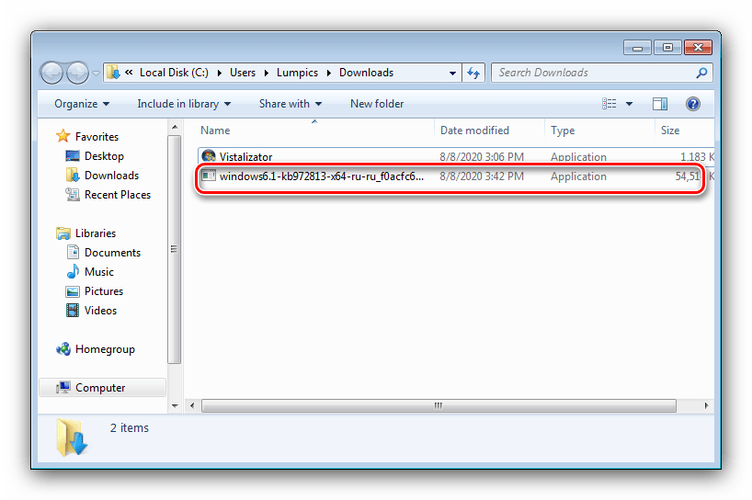This screenshot has height=500, width=752.
Task: Toggle the preview pane
Action: point(660,104)
